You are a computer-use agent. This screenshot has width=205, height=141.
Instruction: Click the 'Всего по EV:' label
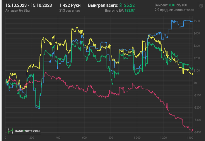click(x=114, y=11)
